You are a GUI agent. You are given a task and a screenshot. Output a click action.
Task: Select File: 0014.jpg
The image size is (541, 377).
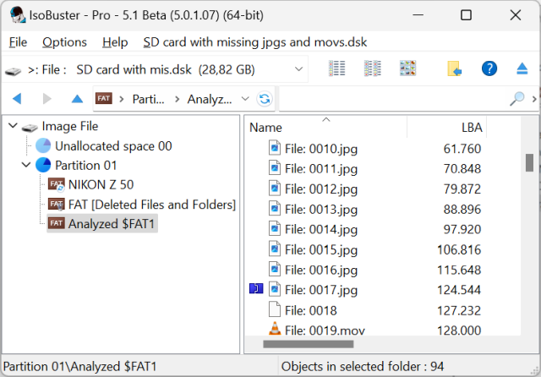coord(321,230)
